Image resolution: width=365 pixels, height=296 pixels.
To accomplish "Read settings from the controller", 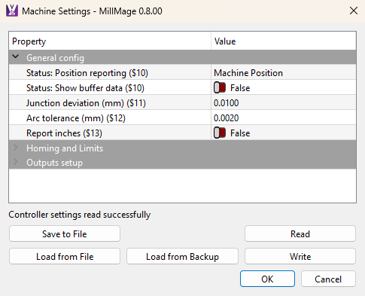I will (300, 233).
